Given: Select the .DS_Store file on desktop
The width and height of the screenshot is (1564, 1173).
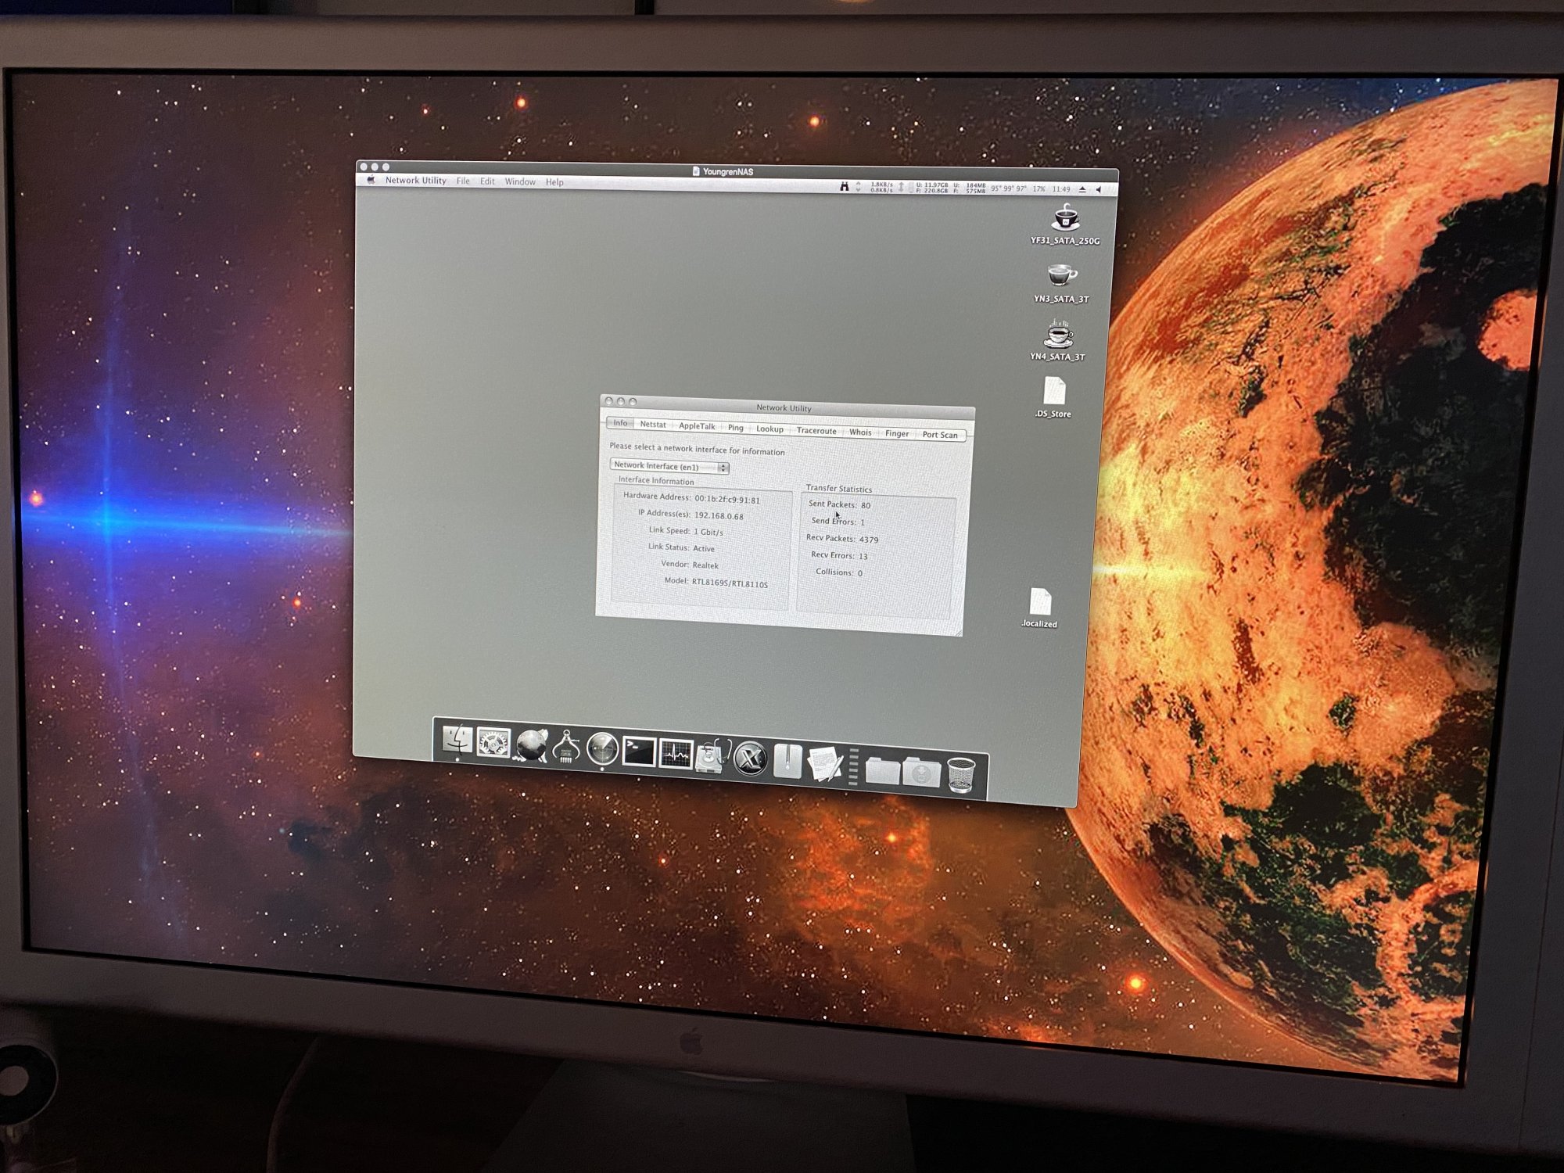Looking at the screenshot, I should coord(1053,397).
